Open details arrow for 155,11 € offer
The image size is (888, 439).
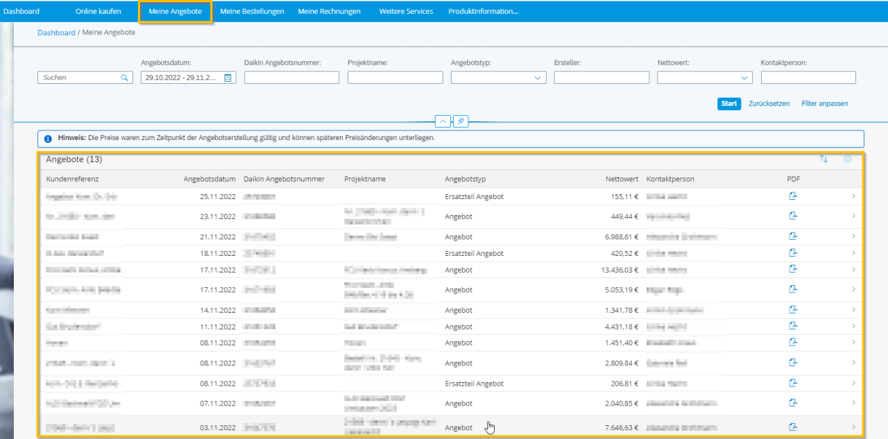[x=853, y=196]
